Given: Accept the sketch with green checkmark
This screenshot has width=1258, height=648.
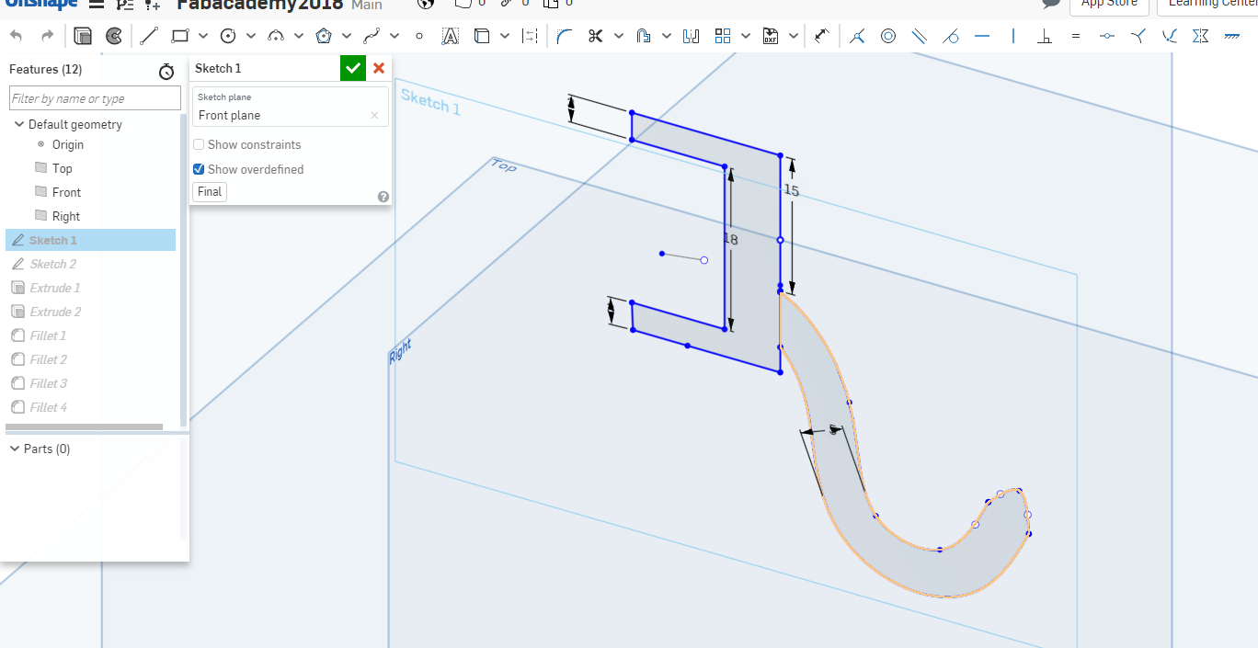Looking at the screenshot, I should [353, 68].
